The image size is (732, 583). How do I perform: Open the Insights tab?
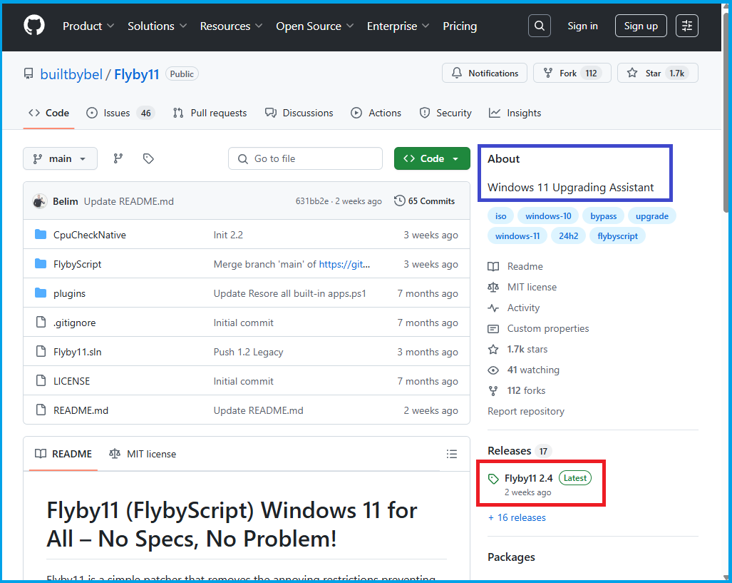(x=515, y=113)
